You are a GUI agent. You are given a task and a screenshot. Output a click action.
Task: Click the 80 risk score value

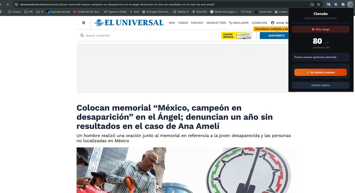tap(317, 41)
